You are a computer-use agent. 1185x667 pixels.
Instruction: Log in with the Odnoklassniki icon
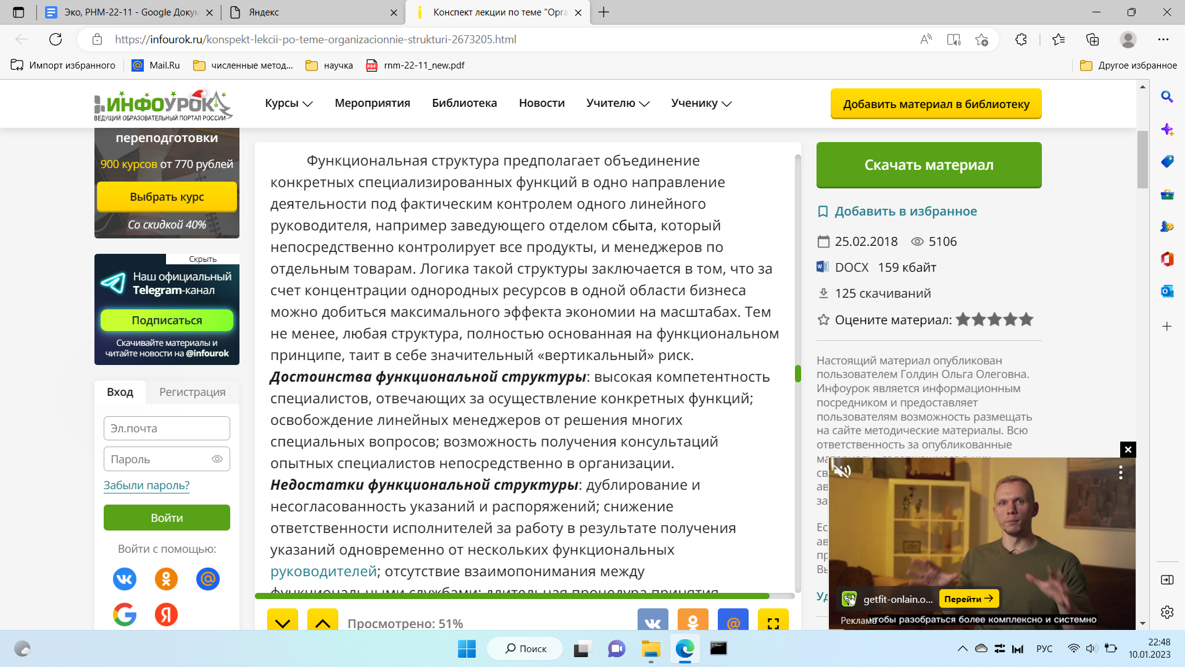[x=166, y=579]
